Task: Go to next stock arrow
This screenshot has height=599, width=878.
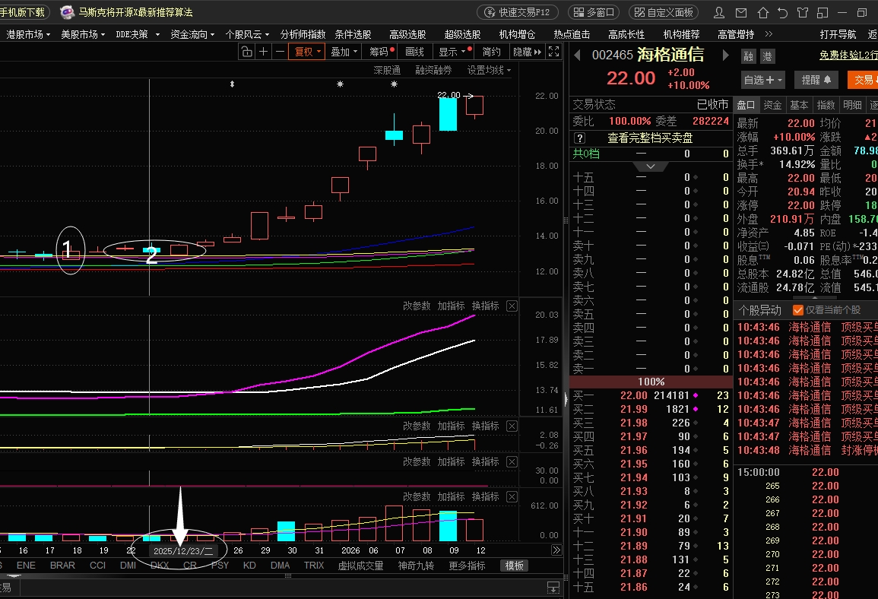Action: coord(726,55)
